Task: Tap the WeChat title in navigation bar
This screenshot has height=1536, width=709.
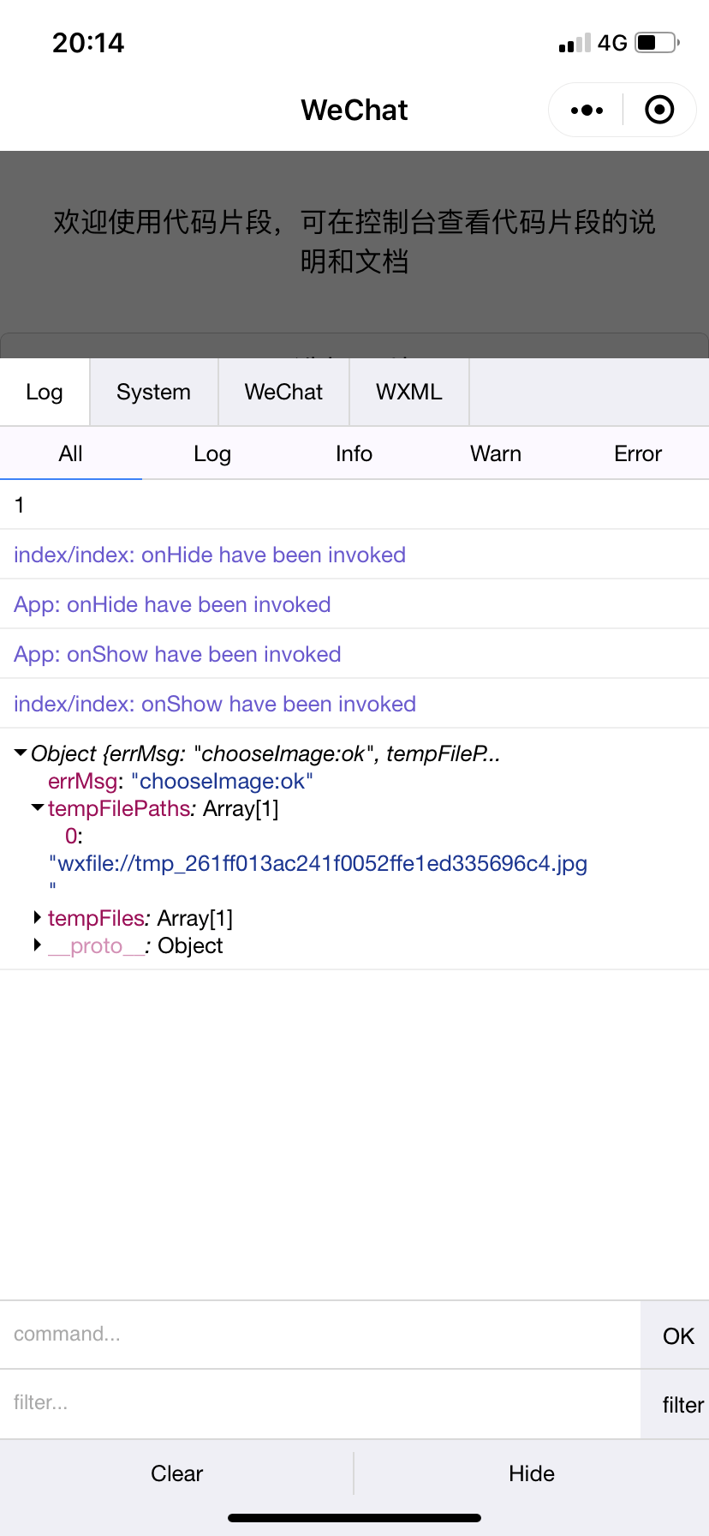Action: tap(354, 110)
